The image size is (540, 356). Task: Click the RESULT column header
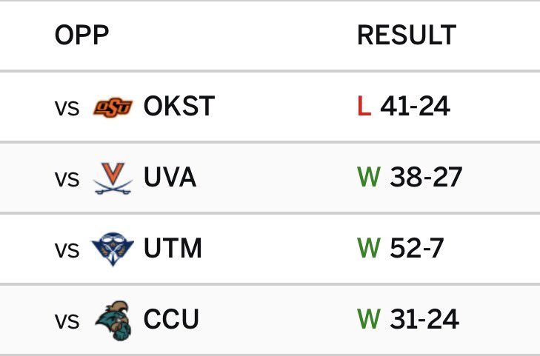(x=407, y=35)
